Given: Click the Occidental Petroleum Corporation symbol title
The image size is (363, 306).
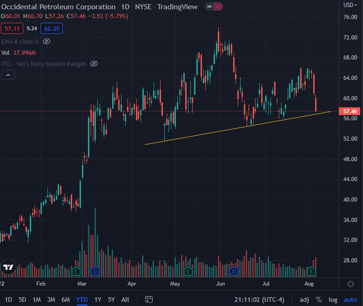Looking at the screenshot, I should 58,7.
